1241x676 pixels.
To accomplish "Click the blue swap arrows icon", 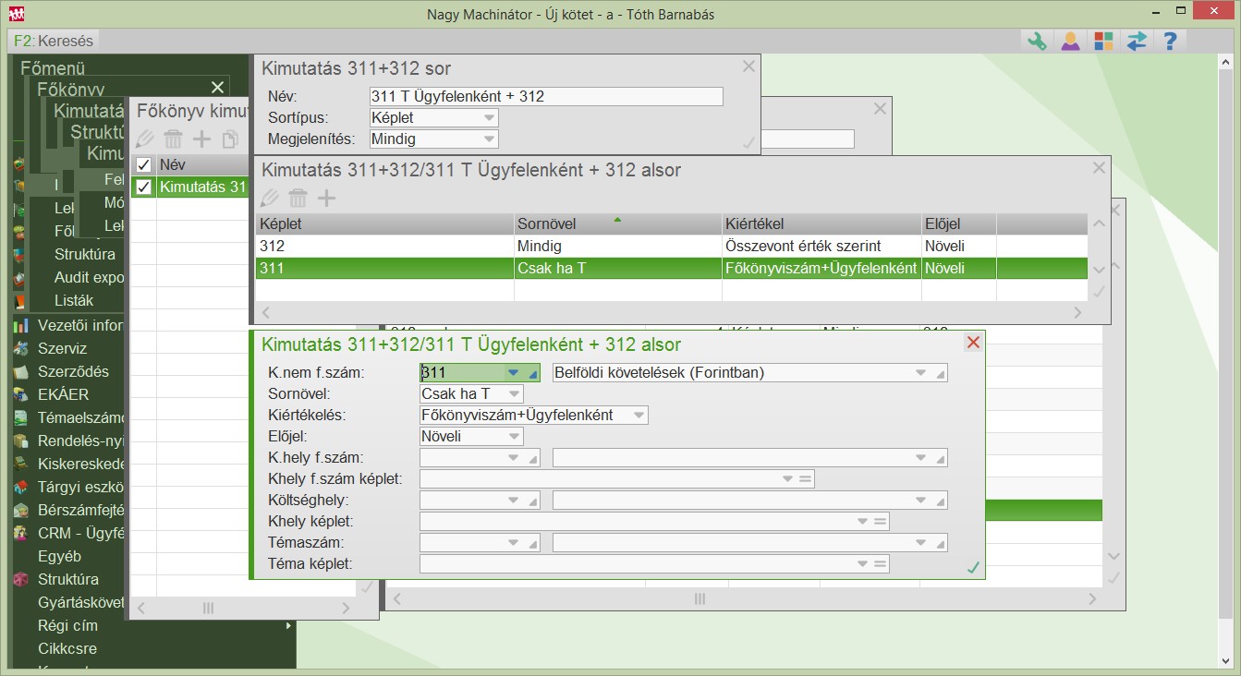I will [x=1137, y=41].
